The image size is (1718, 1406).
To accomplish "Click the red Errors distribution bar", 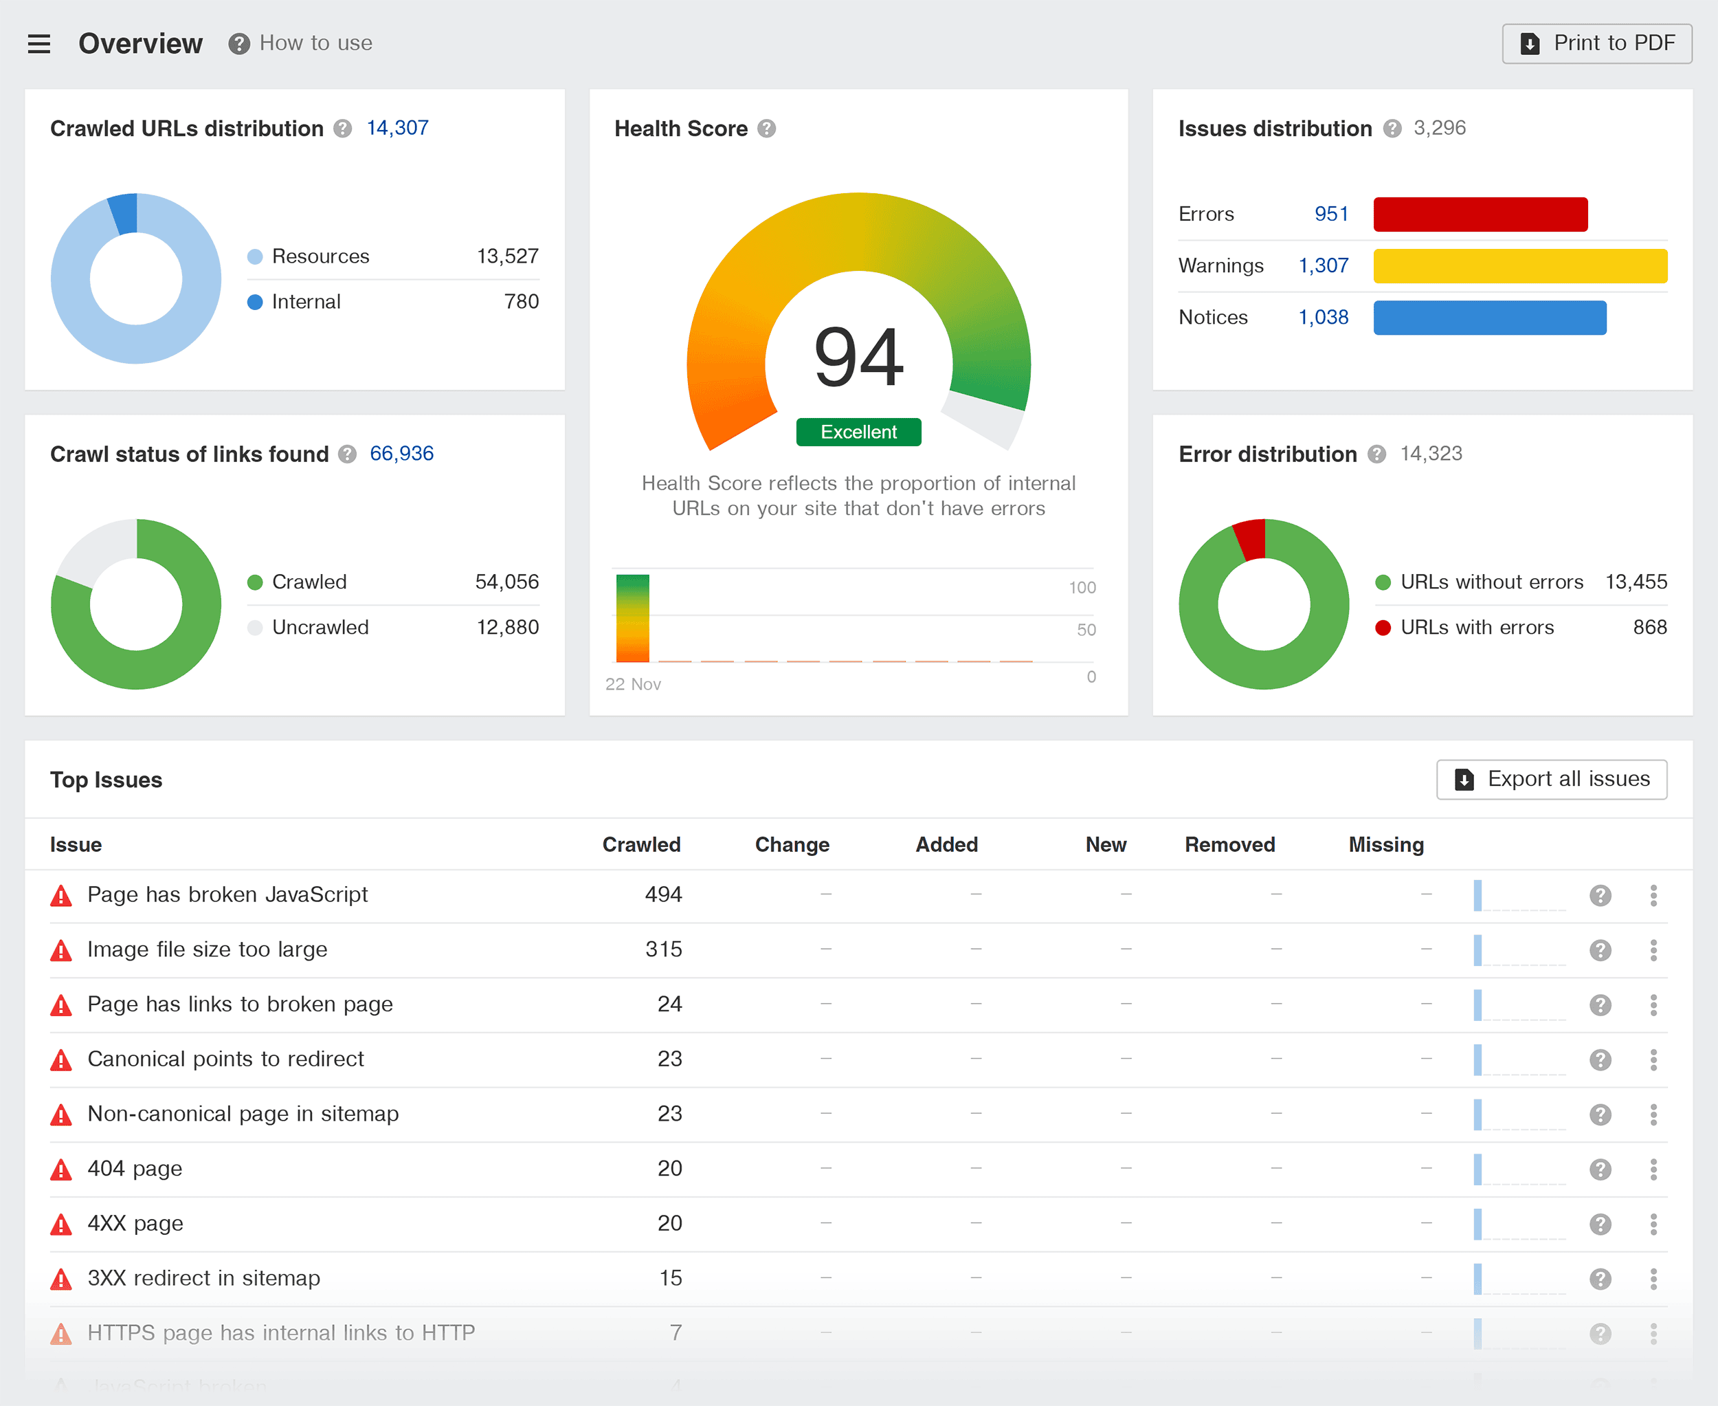I will click(x=1480, y=214).
